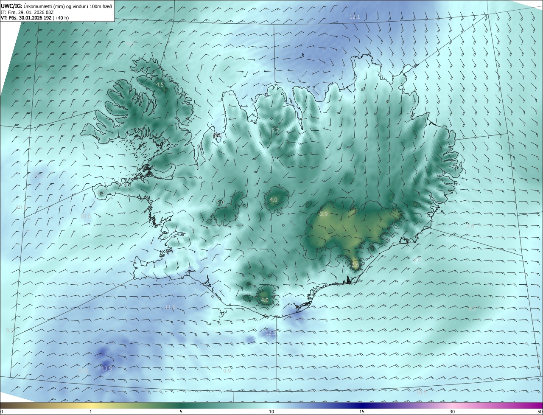Click the color scale tick label 1
The width and height of the screenshot is (543, 415).
[91, 412]
